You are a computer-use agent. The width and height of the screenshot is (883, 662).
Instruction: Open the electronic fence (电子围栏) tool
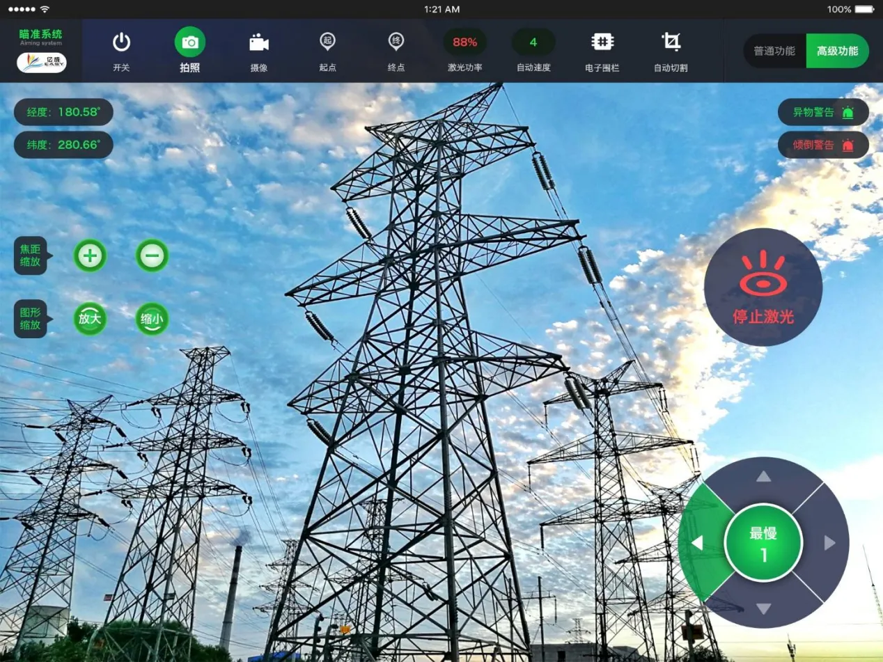[602, 42]
